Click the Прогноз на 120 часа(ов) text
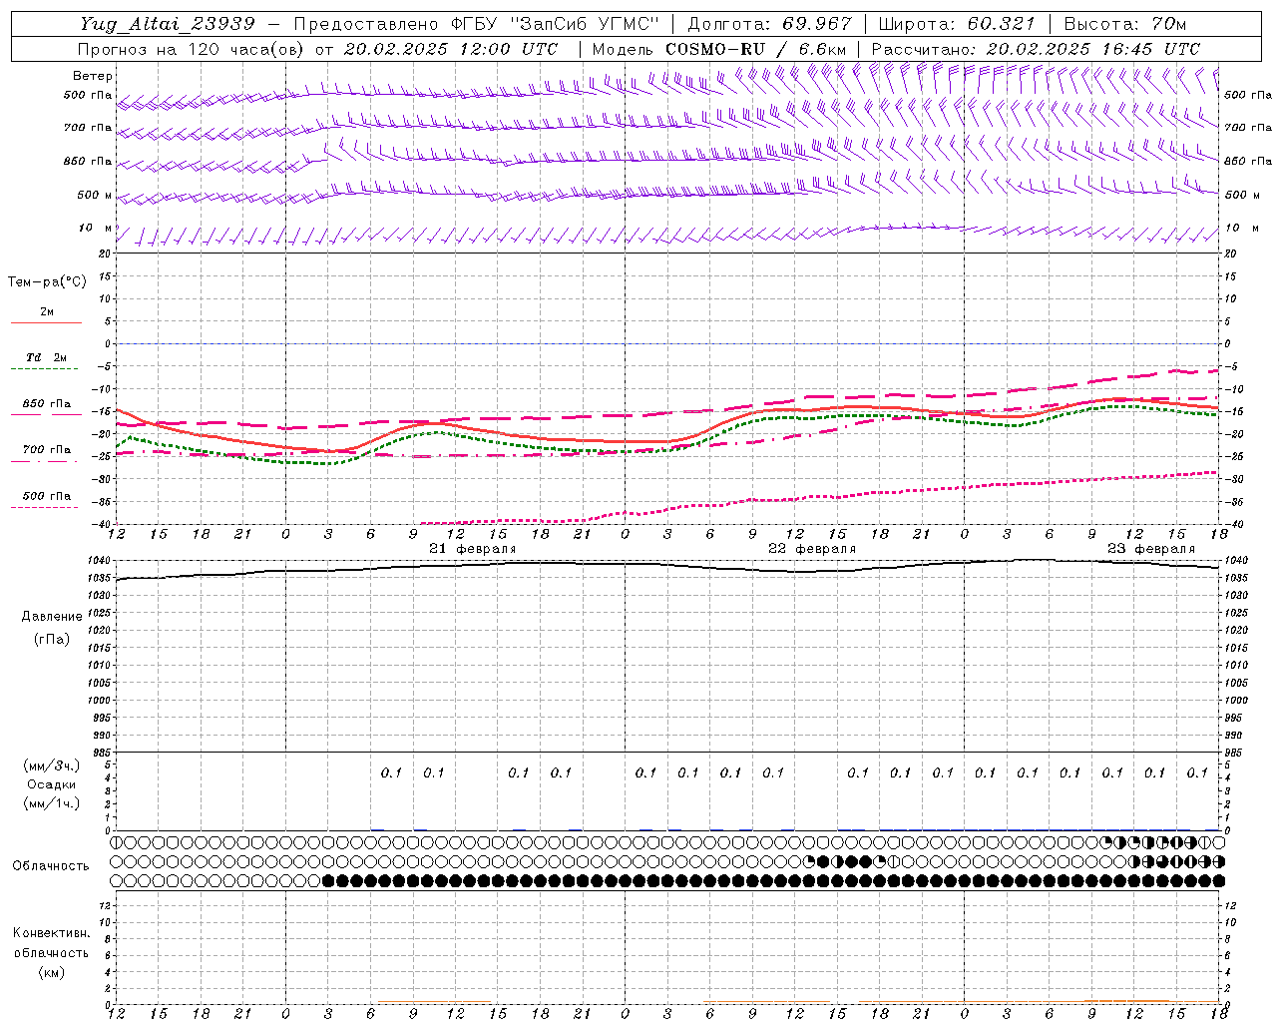 pyautogui.click(x=193, y=49)
